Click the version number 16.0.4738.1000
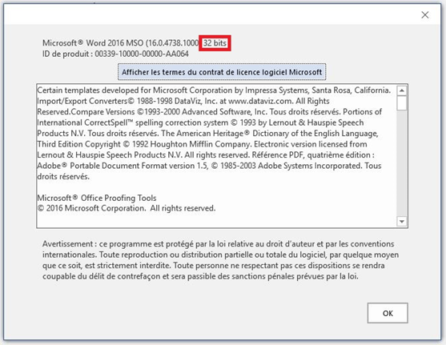 (x=173, y=43)
